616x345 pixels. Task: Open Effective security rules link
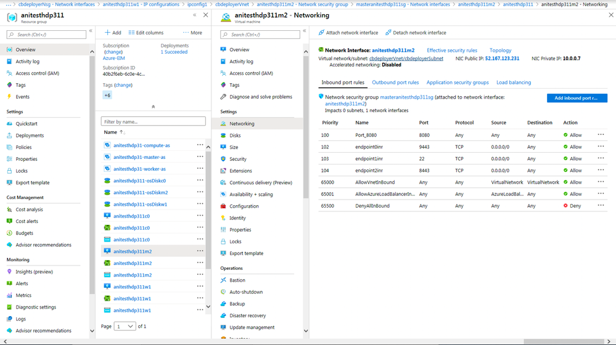coord(452,51)
